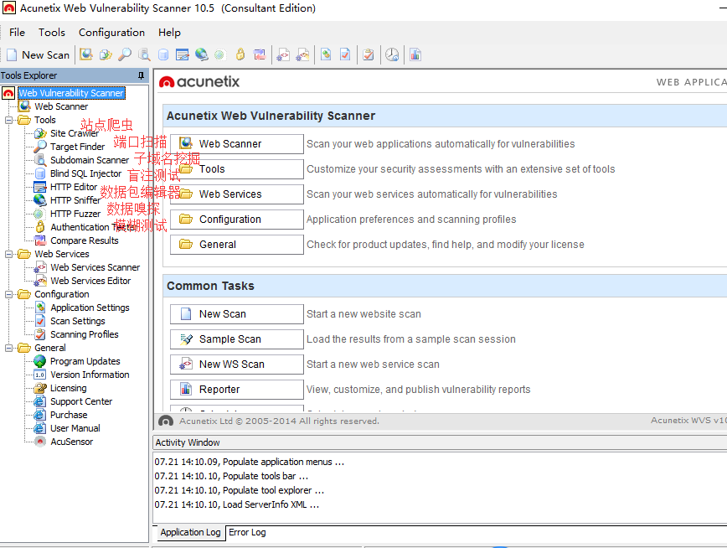
Task: Launch Site Crawler from the toolbar icon
Action: (x=106, y=54)
